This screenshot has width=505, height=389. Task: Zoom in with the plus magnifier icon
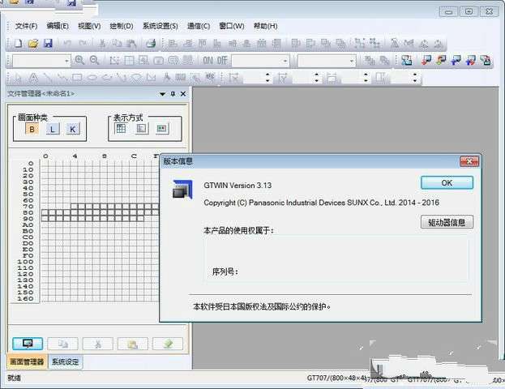[x=79, y=60]
